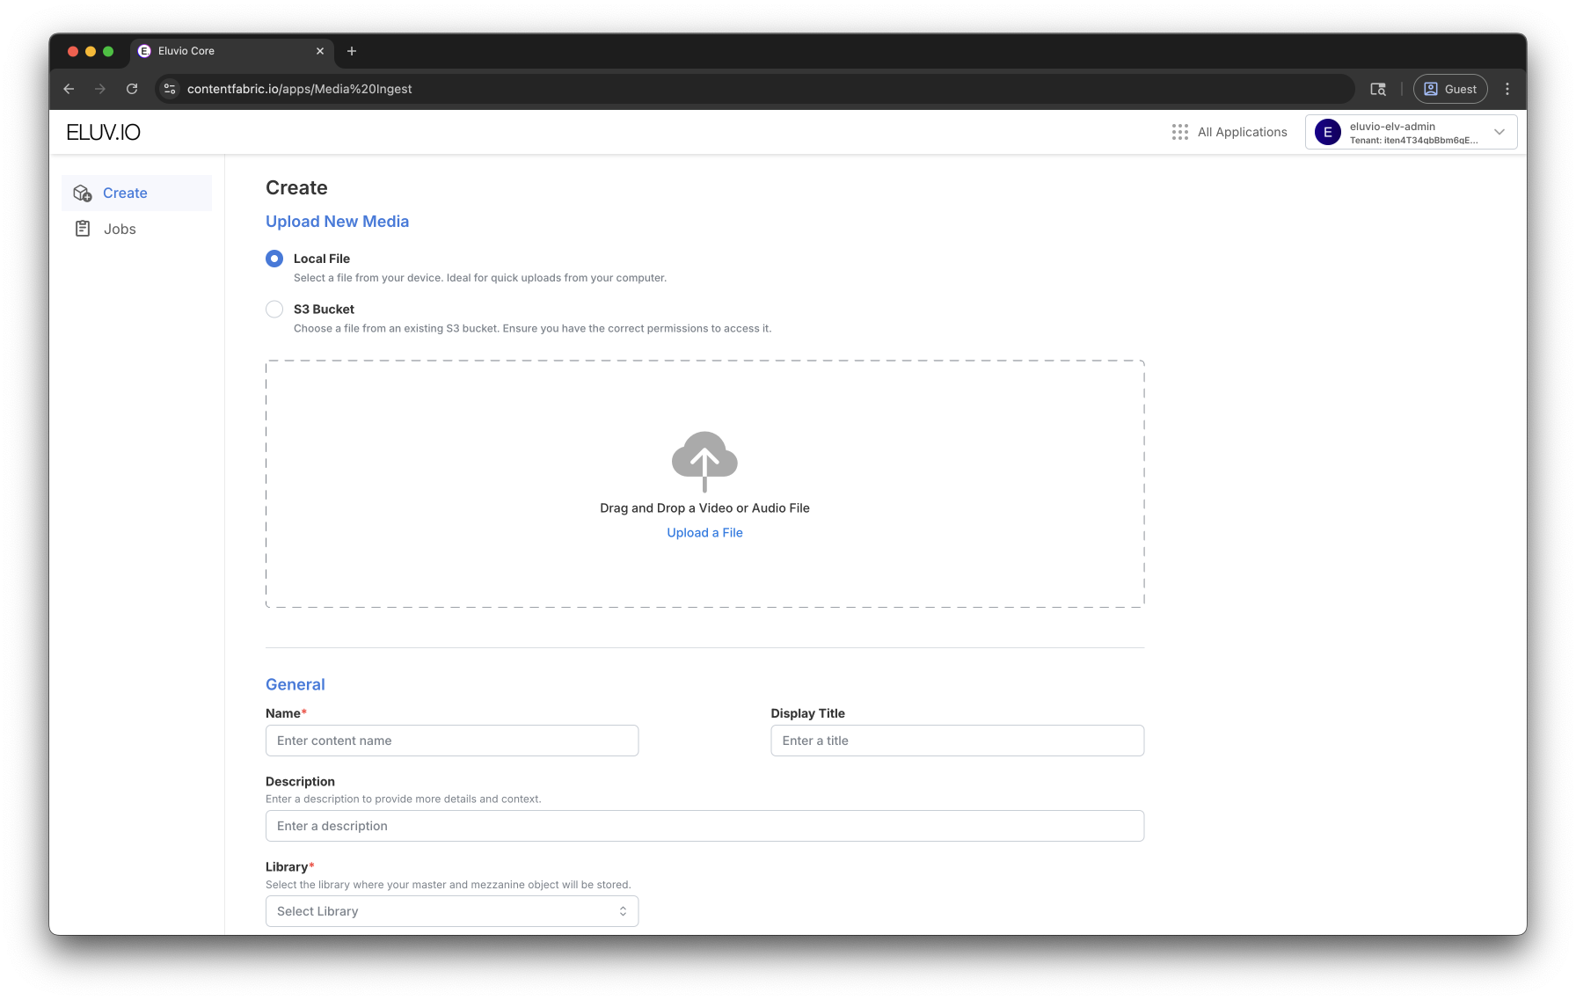Click the Jobs clipboard icon in sidebar
This screenshot has width=1576, height=1000.
click(x=83, y=229)
